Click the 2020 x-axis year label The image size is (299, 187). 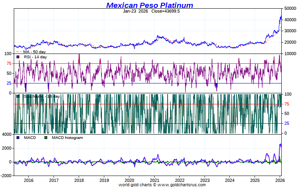[129, 180]
